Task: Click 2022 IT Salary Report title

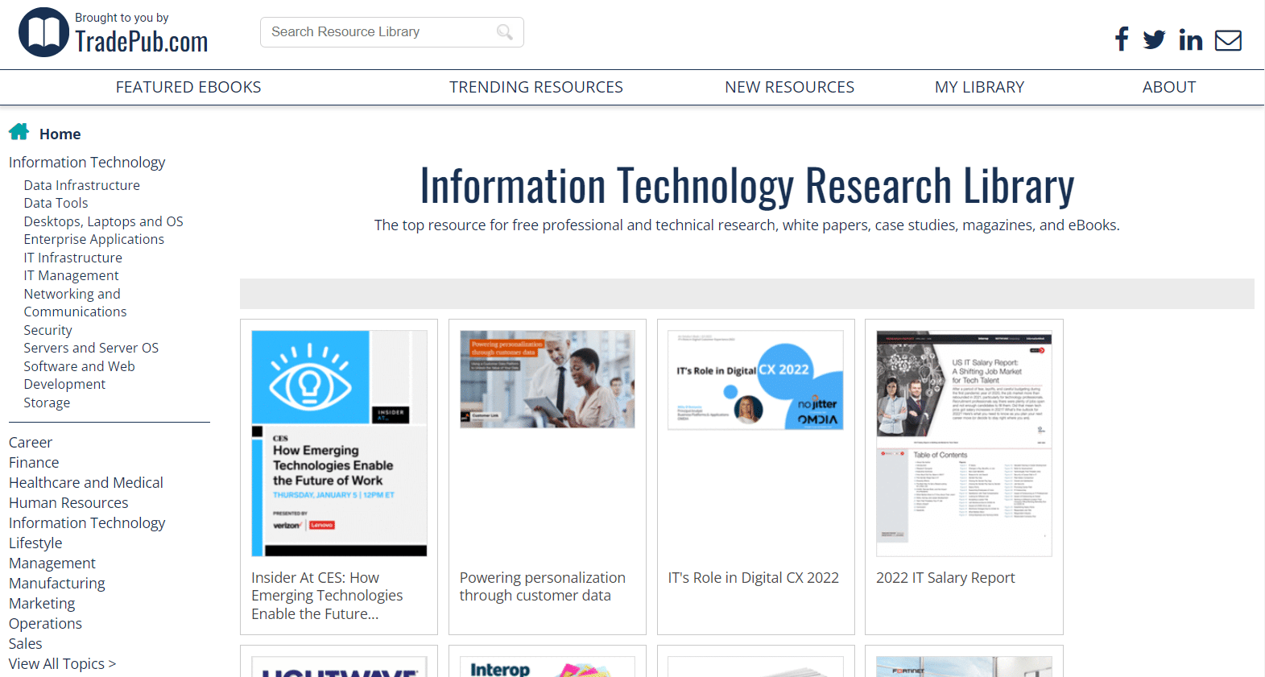Action: (945, 578)
